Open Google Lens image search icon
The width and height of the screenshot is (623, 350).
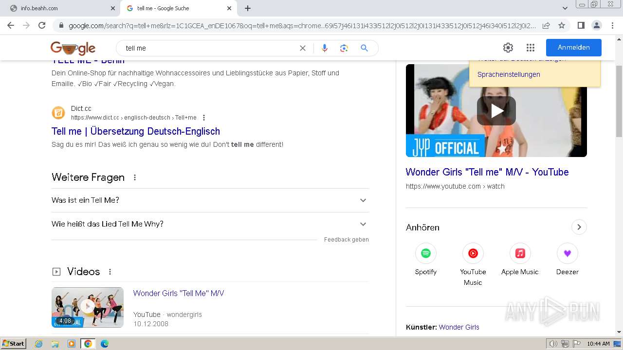click(x=344, y=48)
